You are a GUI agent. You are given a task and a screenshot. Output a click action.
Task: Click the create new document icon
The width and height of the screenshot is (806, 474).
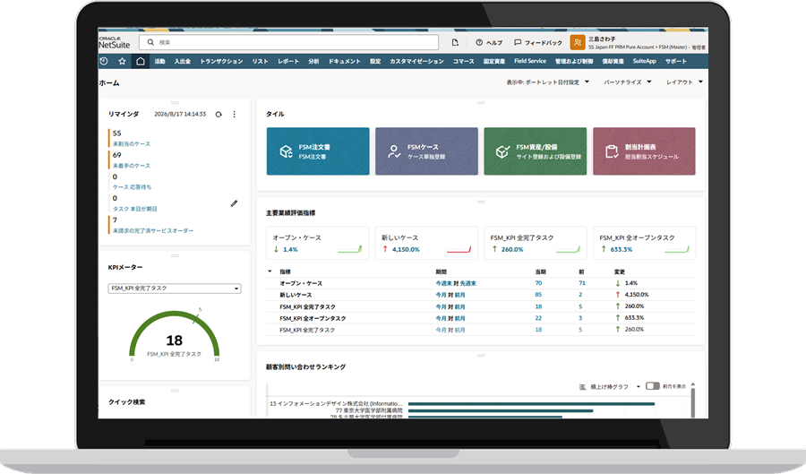(x=455, y=43)
